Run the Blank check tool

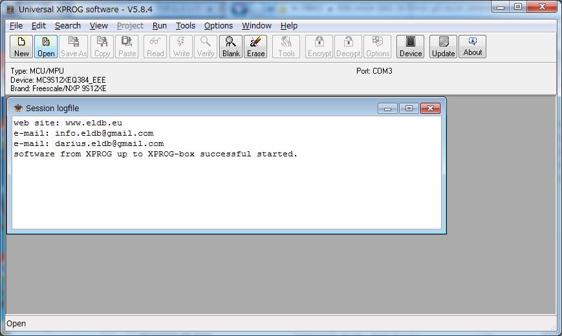(231, 47)
